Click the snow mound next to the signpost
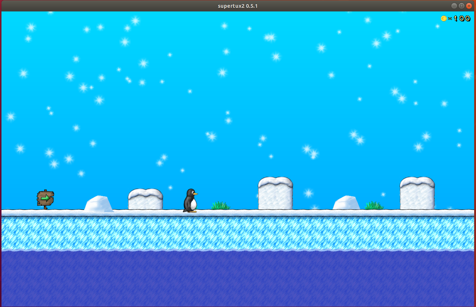The image size is (476, 307). pyautogui.click(x=99, y=204)
